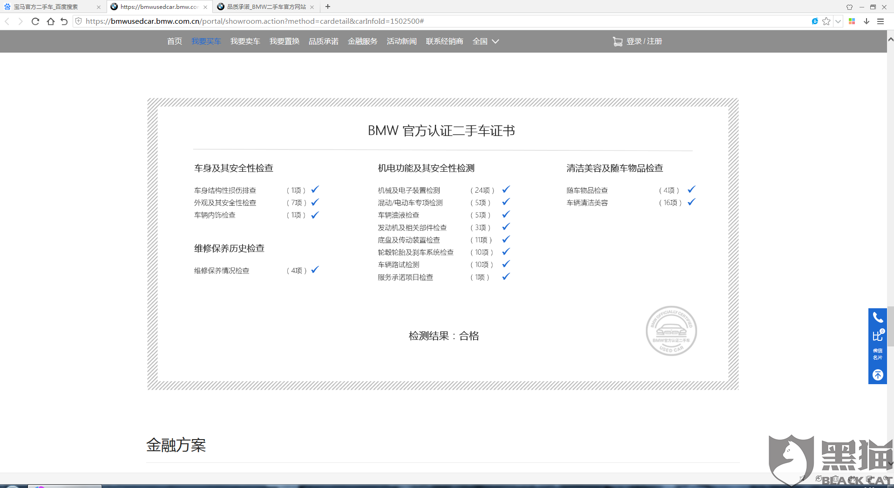Click the vertical scrollbar thumb
The image size is (894, 488).
click(x=890, y=326)
